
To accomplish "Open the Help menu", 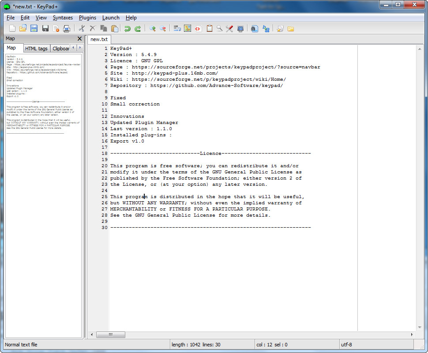I will click(x=131, y=18).
